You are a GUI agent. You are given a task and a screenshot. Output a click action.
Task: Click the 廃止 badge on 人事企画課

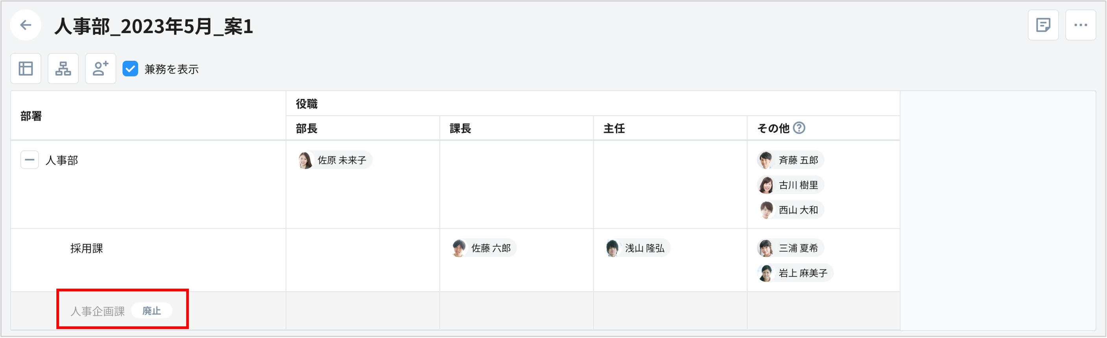click(x=152, y=311)
